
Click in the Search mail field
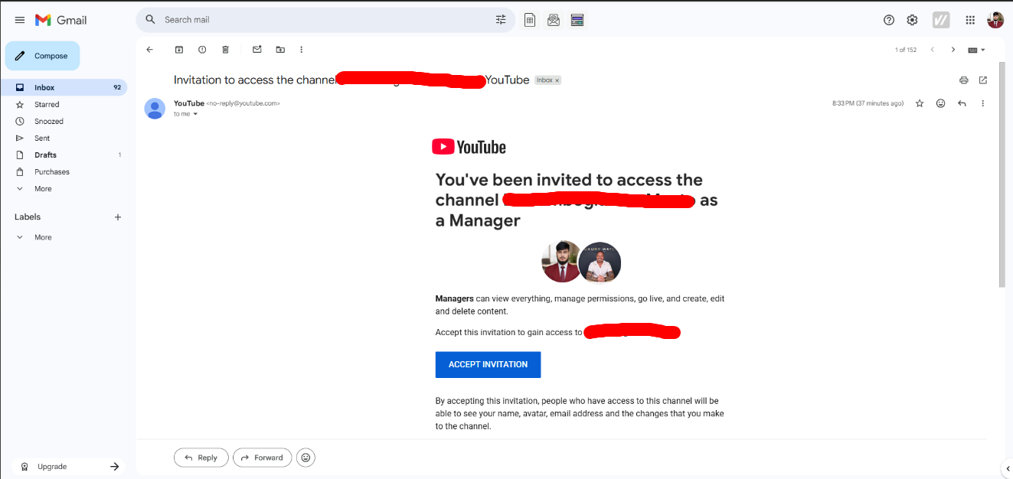point(322,20)
